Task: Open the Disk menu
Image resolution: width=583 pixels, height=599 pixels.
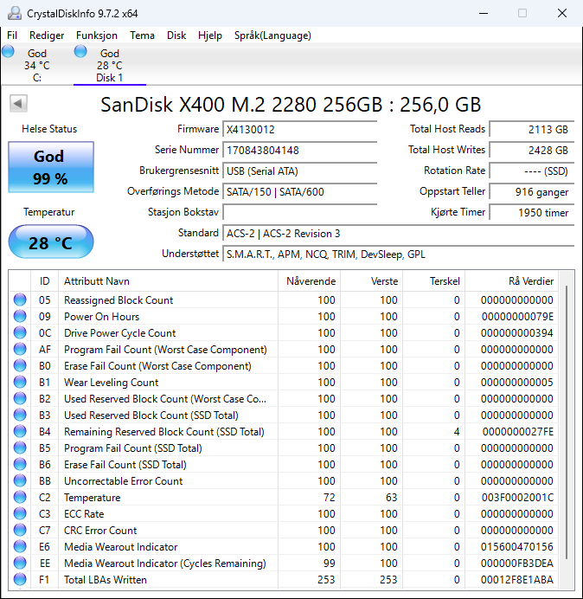Action: (x=176, y=35)
